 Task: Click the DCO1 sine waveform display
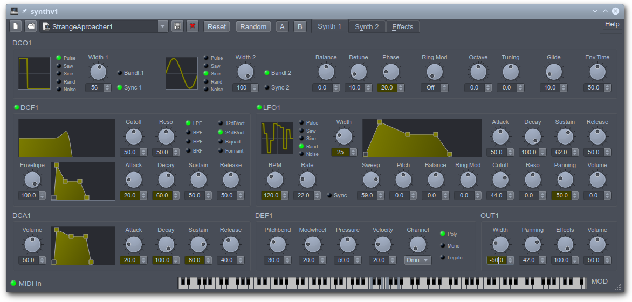[181, 73]
